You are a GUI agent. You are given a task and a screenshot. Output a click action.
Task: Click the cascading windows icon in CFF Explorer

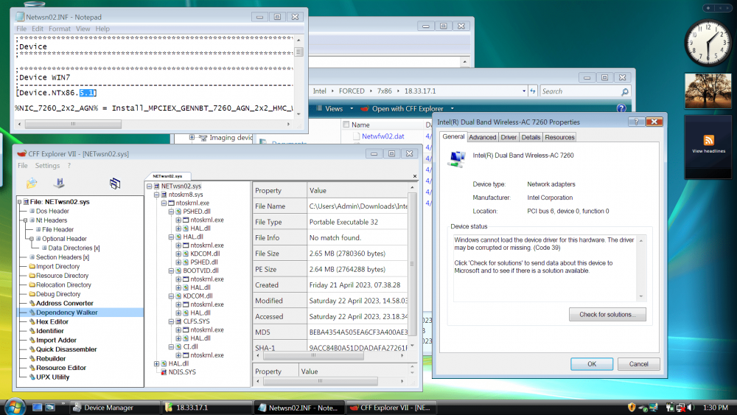click(114, 183)
